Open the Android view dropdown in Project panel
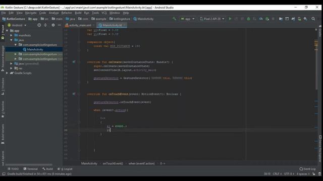 pos(17,25)
